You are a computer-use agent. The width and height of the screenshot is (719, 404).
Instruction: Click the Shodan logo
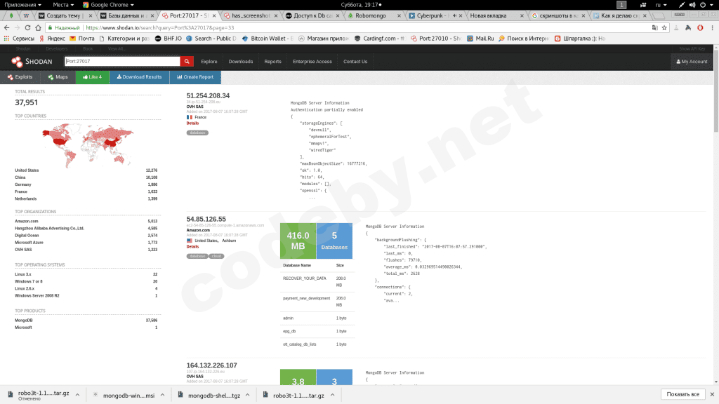pyautogui.click(x=32, y=62)
